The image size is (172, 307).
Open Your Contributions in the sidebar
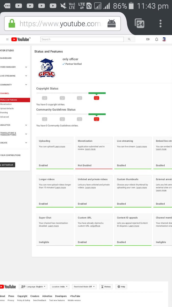(10, 155)
